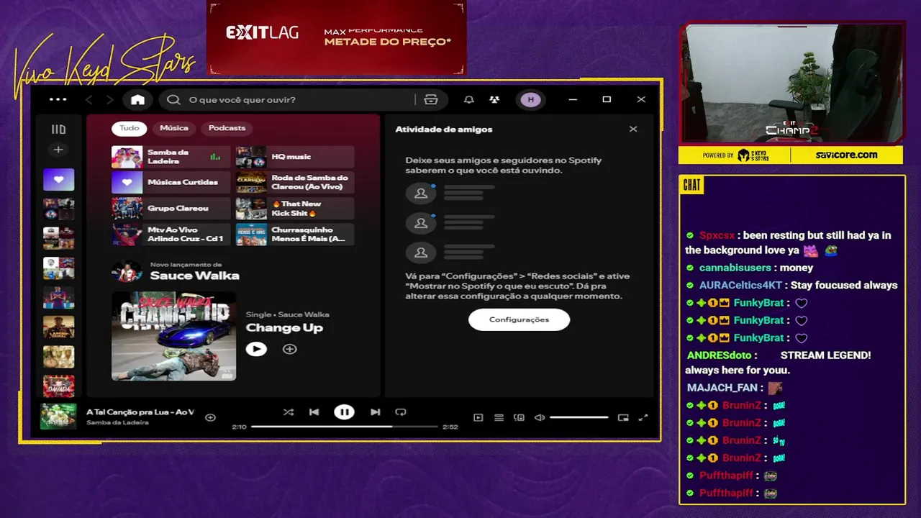The height and width of the screenshot is (518, 921).
Task: Toggle shuffle playback
Action: (288, 412)
